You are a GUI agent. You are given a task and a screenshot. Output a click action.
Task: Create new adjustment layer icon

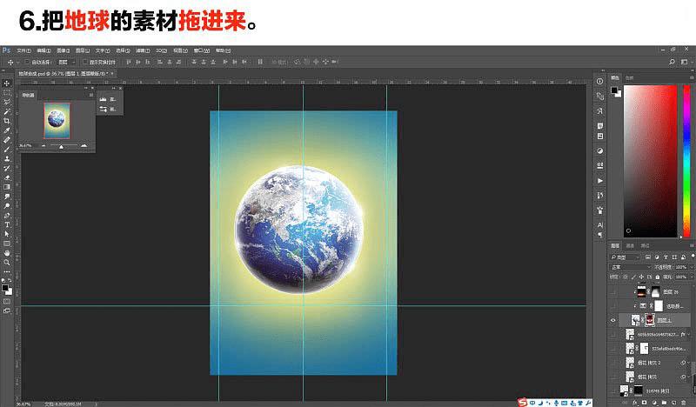click(654, 403)
